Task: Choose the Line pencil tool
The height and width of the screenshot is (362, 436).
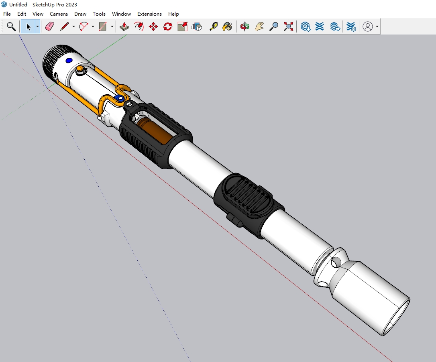Action: point(64,27)
